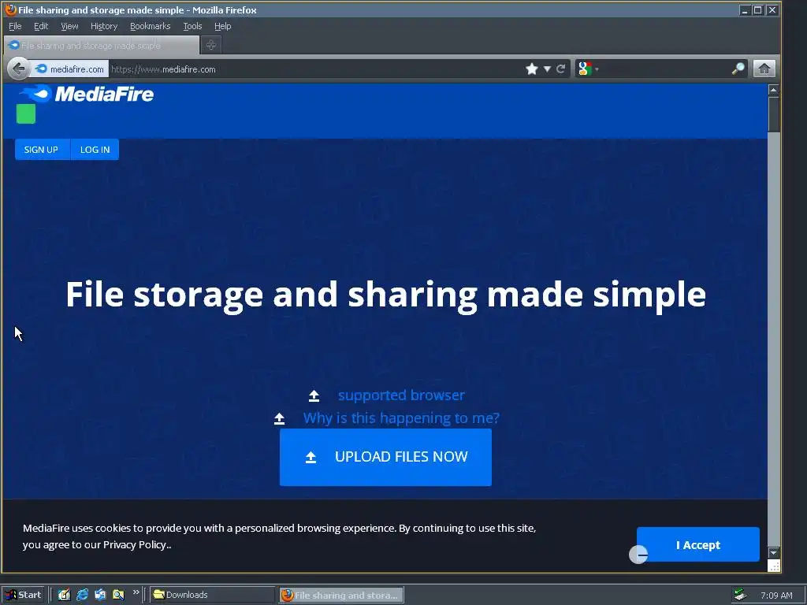
Task: Click the SIGN UP button
Action: [x=41, y=150]
